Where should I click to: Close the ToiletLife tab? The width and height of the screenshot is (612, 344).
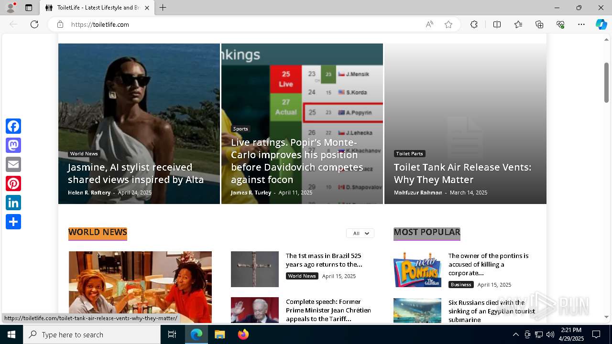pyautogui.click(x=147, y=8)
